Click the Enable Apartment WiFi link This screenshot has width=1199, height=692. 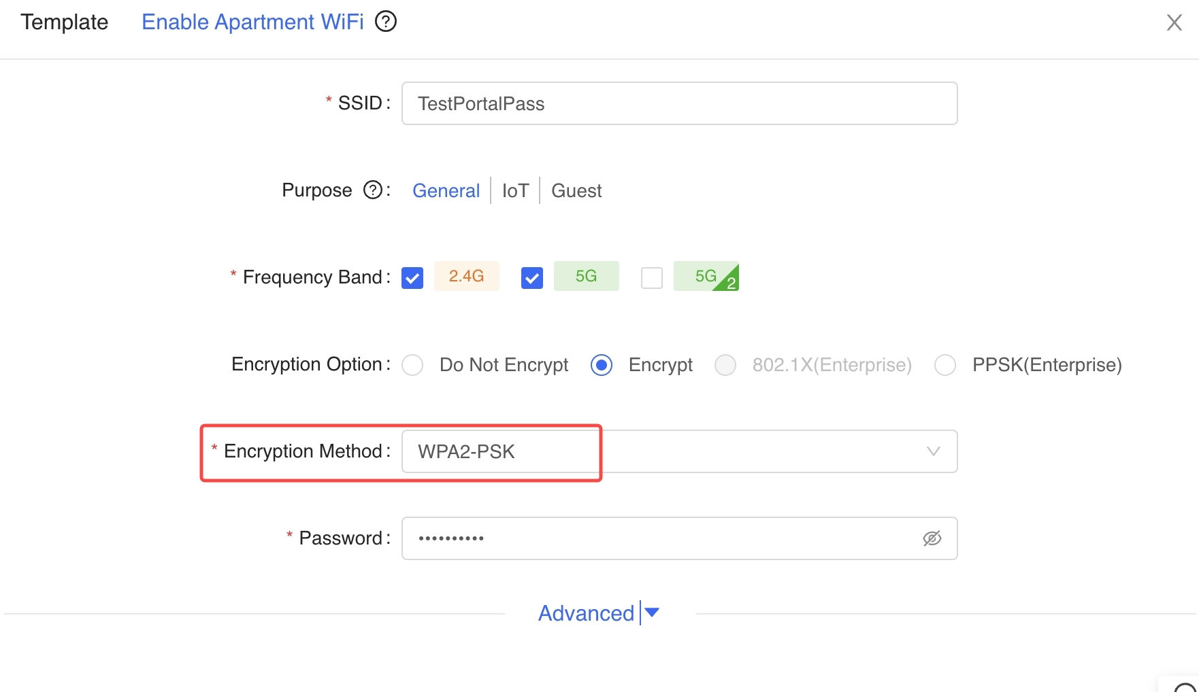[252, 22]
